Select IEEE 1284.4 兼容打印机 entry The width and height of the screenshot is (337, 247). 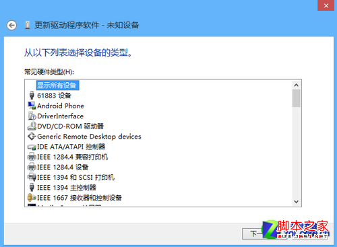(x=72, y=157)
